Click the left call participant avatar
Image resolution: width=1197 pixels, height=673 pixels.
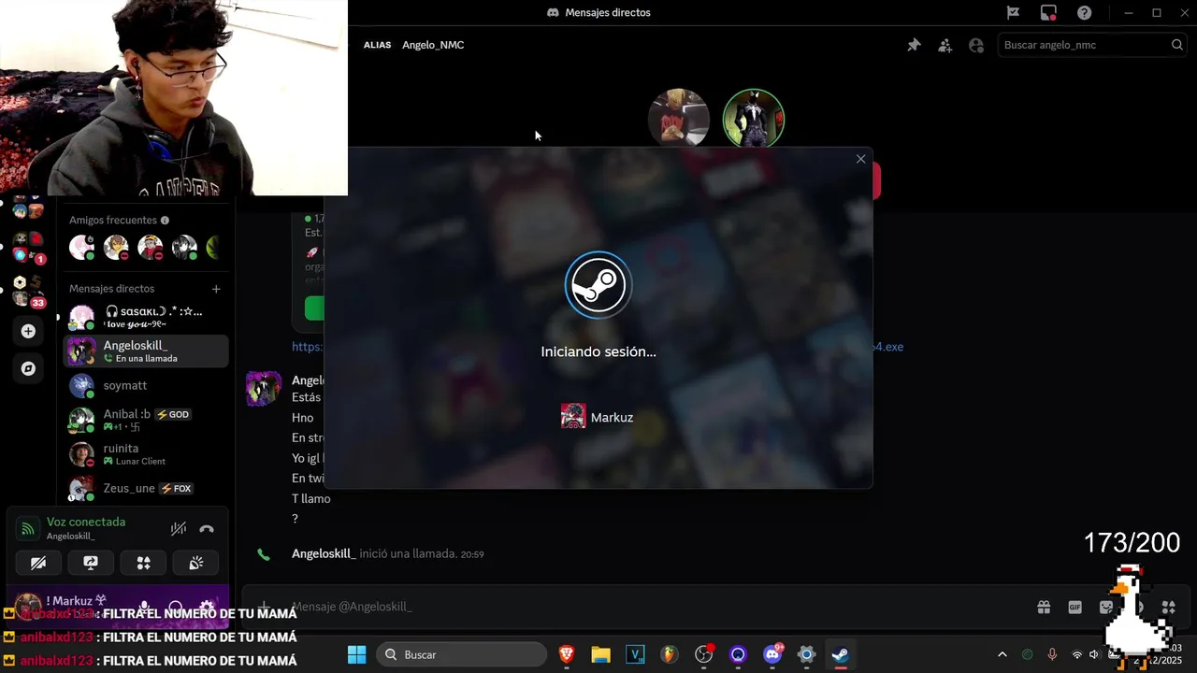pyautogui.click(x=679, y=119)
